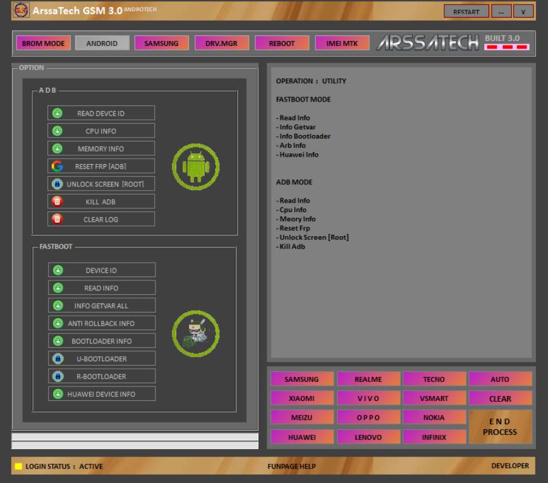The image size is (548, 483).
Task: Click the Fastboot bunny mascot icon
Action: [x=196, y=333]
